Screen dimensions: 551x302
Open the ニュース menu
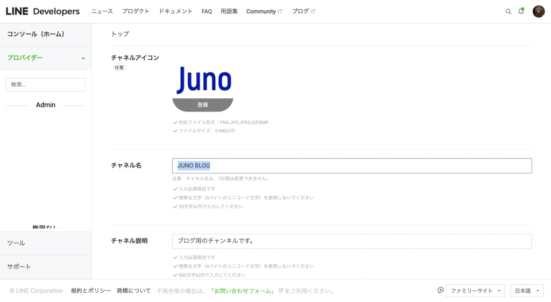point(102,11)
